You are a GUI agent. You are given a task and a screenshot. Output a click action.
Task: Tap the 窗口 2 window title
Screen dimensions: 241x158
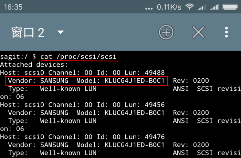click(28, 33)
